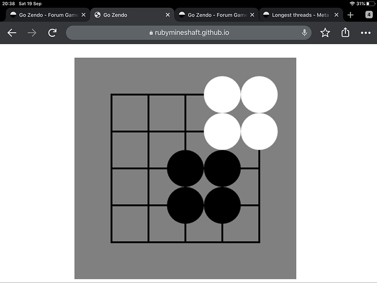Viewport: 377px width, 283px height.
Task: Reload the page with refresh icon
Action: (52, 33)
